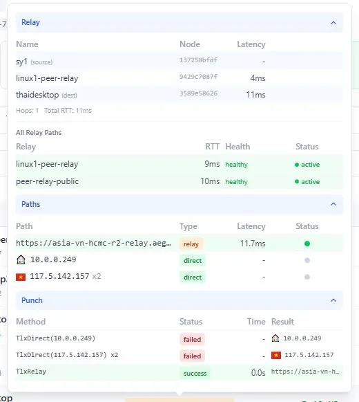Click green status dot of relay path
Viewport: 359px width, 402px height.
307,244
